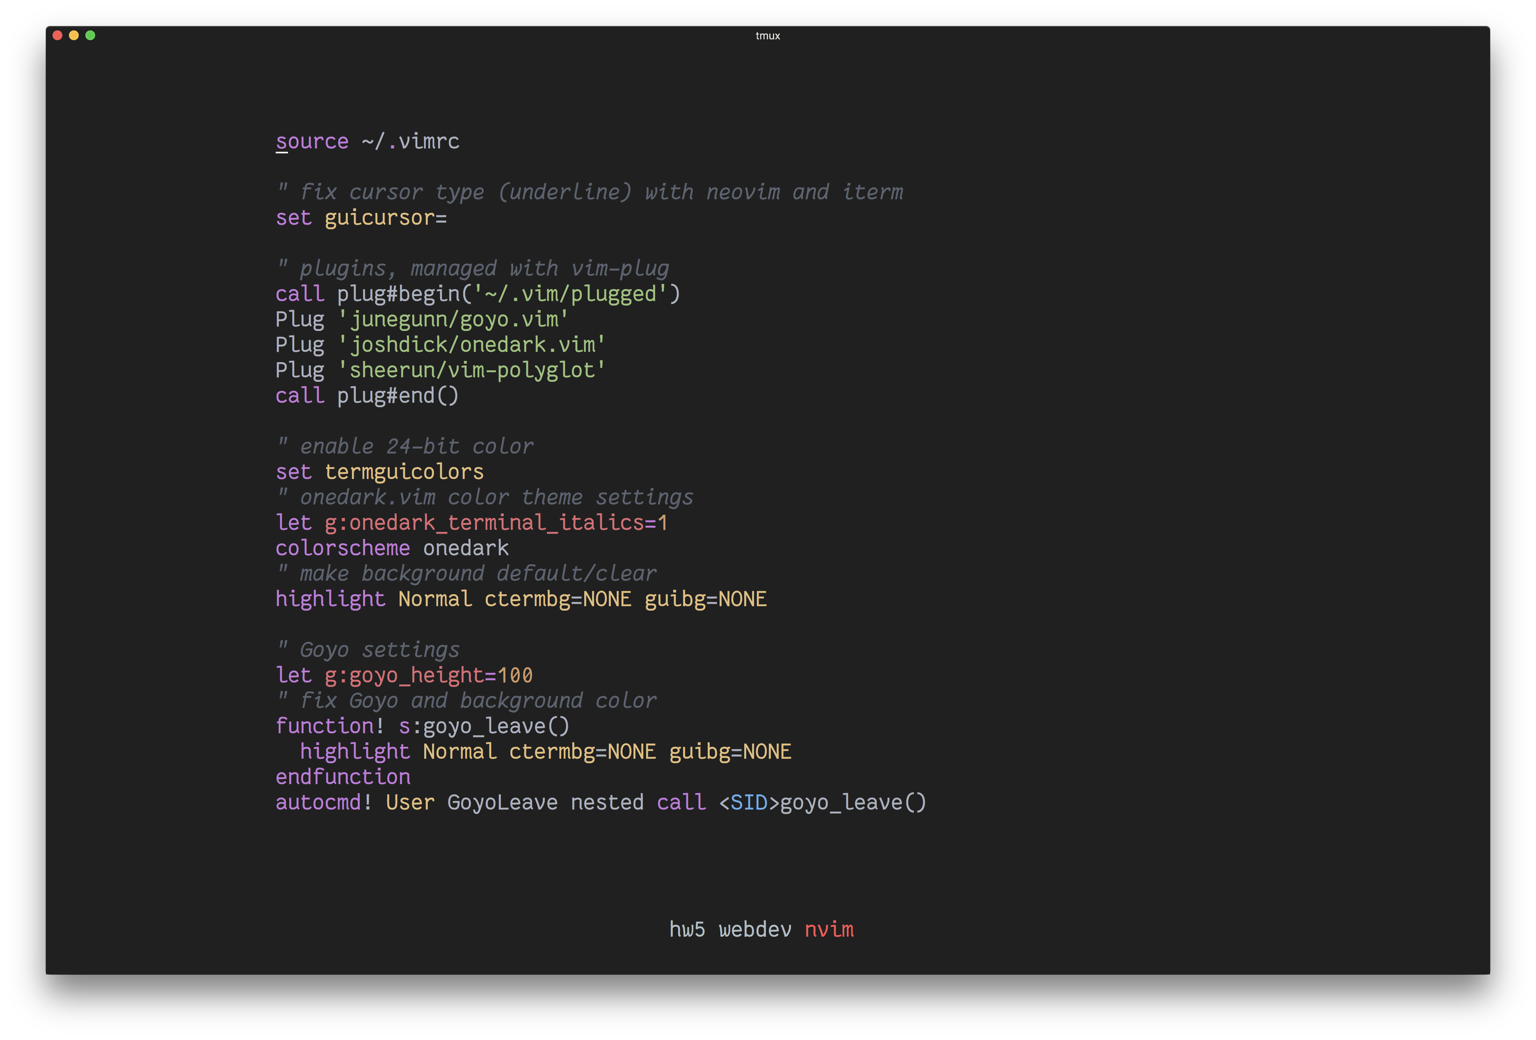
Task: Click the yellow minimize window button
Action: pyautogui.click(x=74, y=35)
